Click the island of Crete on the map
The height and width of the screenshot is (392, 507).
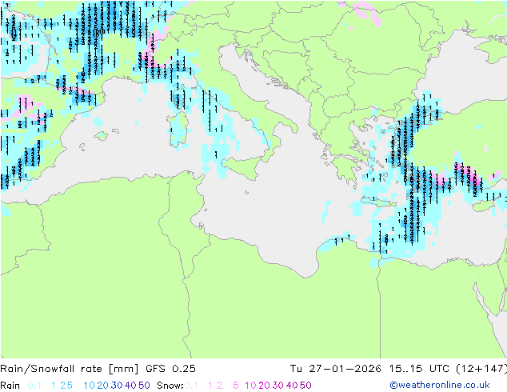[378, 202]
